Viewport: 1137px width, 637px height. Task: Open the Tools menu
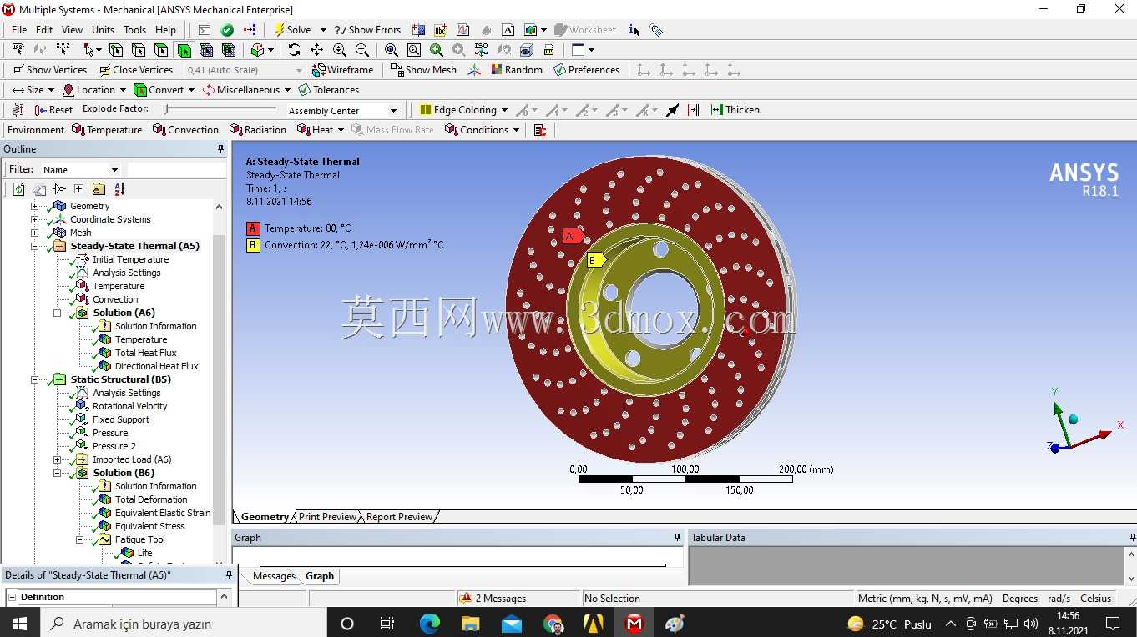(x=135, y=30)
